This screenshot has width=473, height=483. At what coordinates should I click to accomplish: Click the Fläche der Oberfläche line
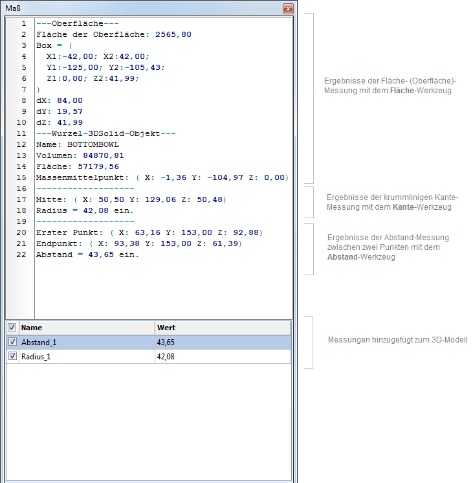pos(114,34)
